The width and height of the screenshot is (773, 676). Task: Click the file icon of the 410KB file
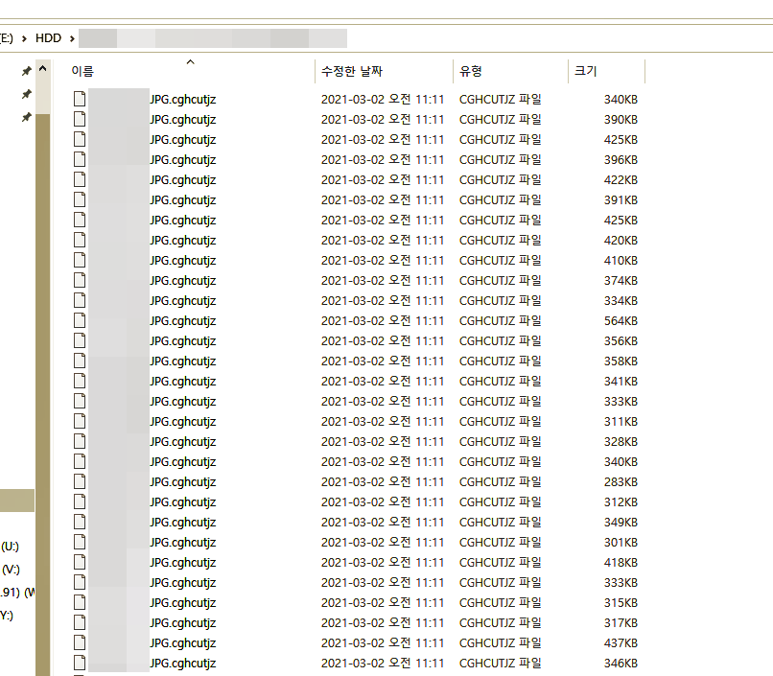tap(80, 260)
